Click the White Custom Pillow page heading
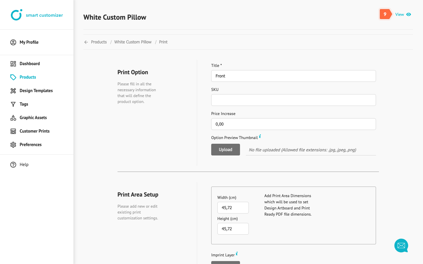Viewport: 423px width, 264px height. [x=115, y=17]
